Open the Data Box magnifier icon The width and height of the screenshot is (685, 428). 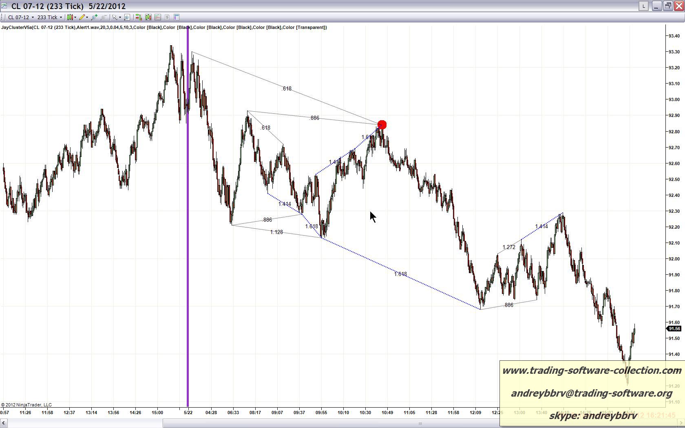click(127, 17)
